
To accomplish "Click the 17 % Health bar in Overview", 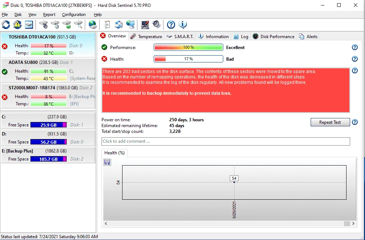I will (188, 59).
